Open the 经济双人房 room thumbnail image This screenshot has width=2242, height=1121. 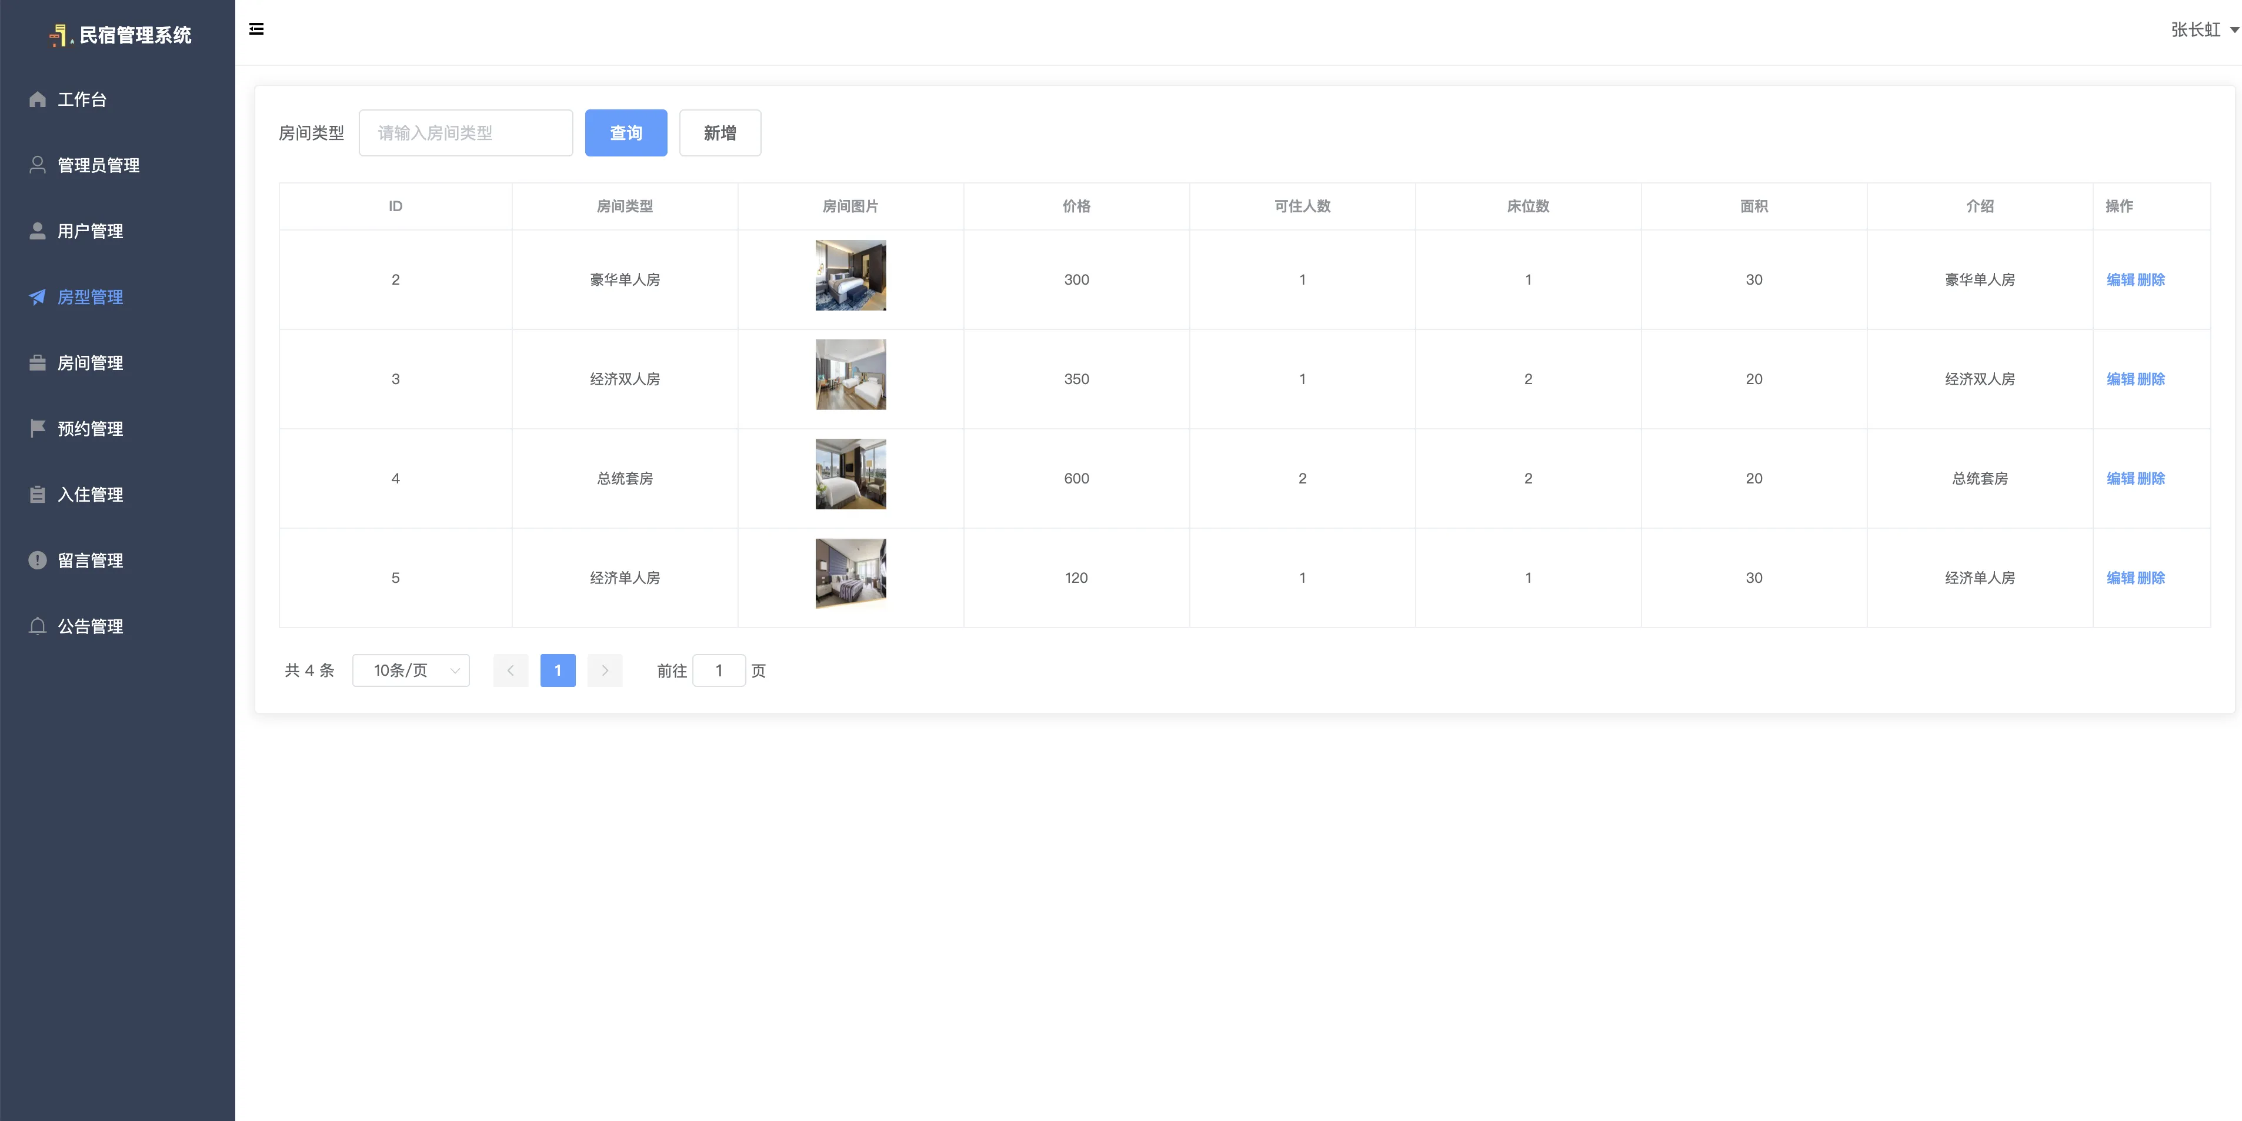[850, 375]
